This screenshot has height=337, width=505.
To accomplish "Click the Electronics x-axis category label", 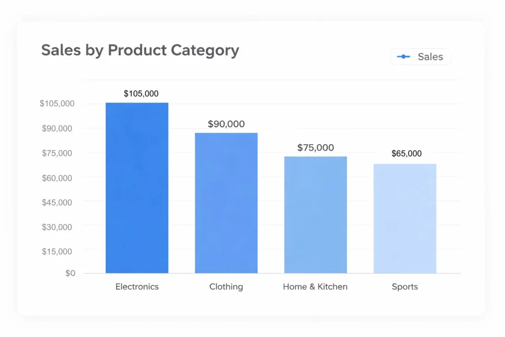I will [x=137, y=287].
